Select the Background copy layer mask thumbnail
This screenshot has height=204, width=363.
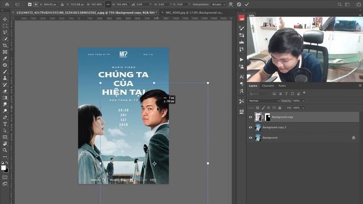267,117
